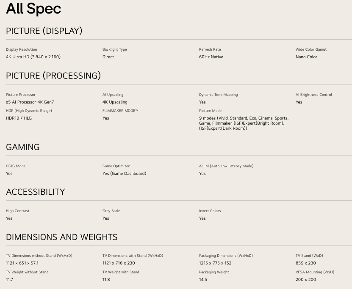Select the Backlight Type label
Viewport: 352px width, 289px height.
click(x=114, y=49)
